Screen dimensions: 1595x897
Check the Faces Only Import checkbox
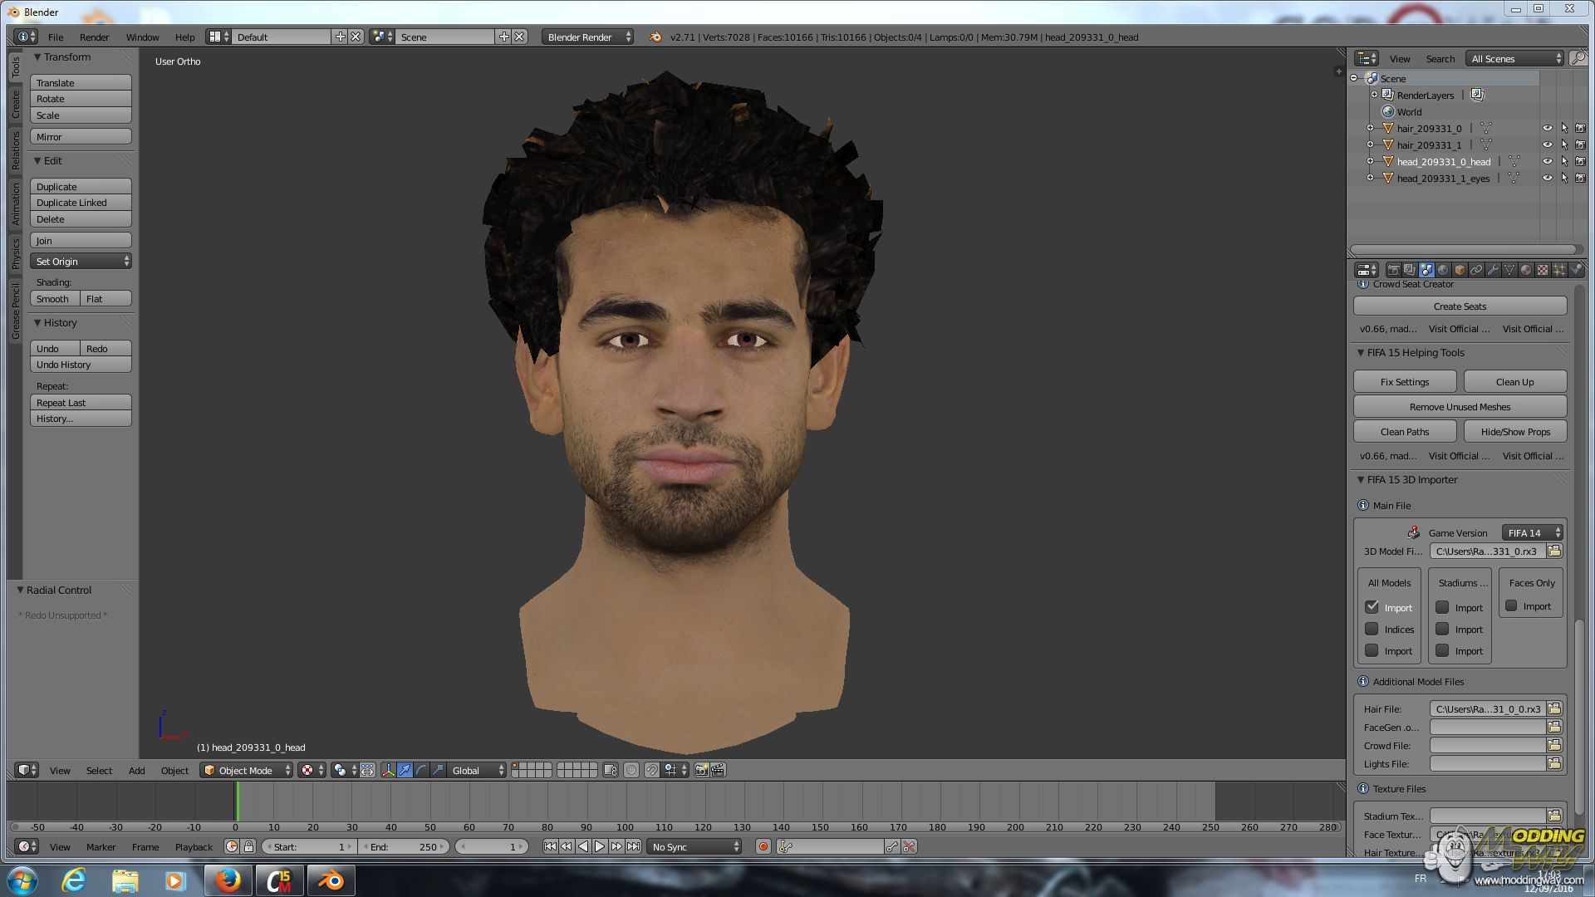pyautogui.click(x=1511, y=605)
